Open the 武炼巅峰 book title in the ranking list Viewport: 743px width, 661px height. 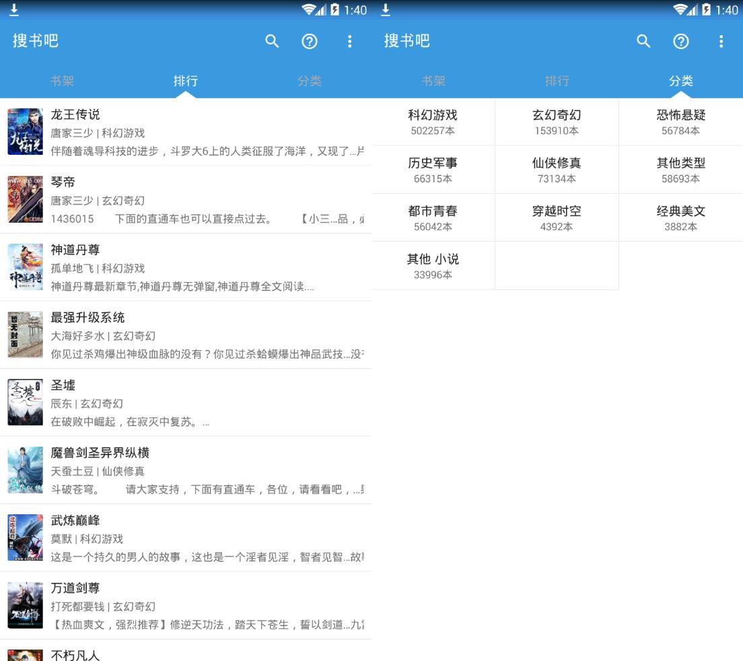75,520
